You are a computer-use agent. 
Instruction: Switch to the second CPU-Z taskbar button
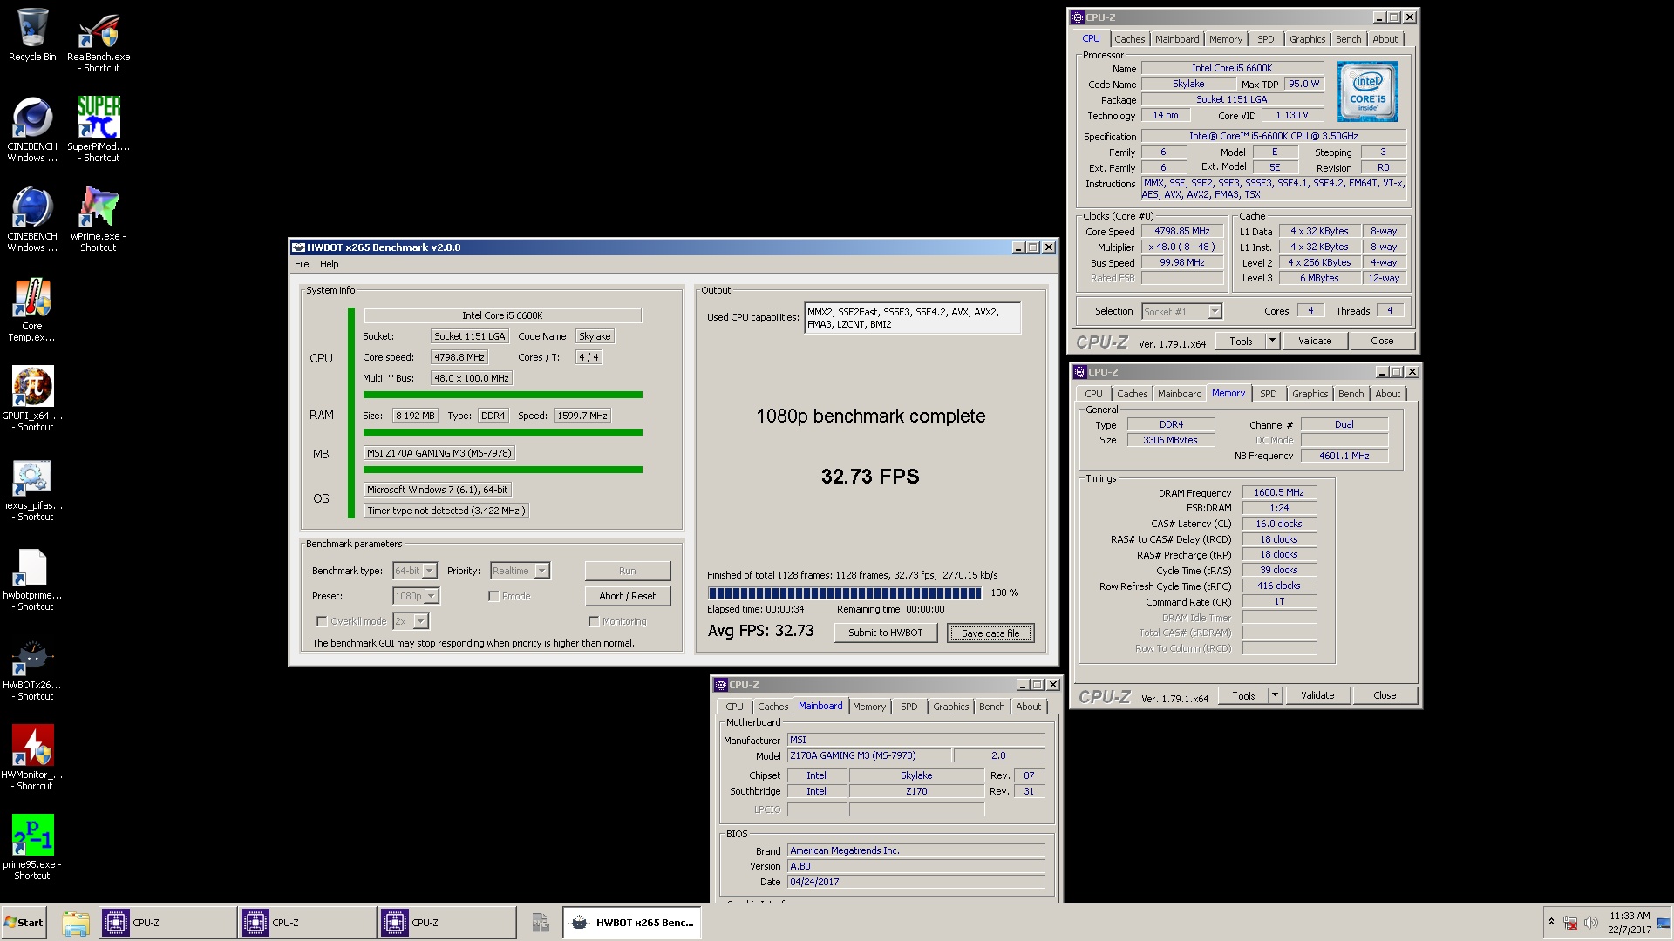click(307, 922)
